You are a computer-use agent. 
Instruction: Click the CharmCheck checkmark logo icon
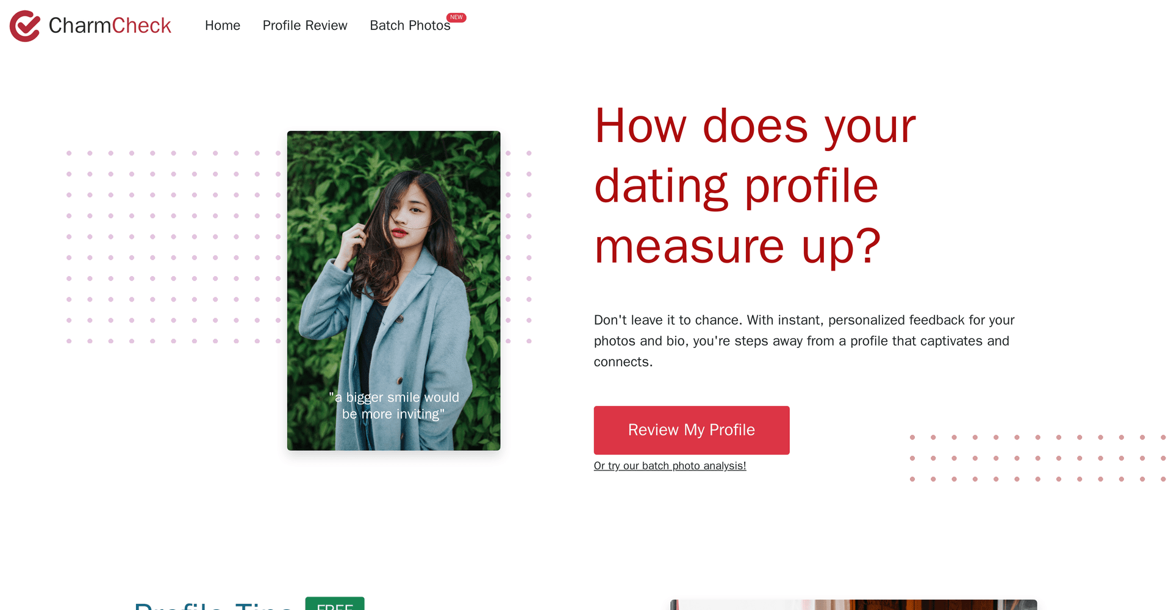click(x=25, y=26)
